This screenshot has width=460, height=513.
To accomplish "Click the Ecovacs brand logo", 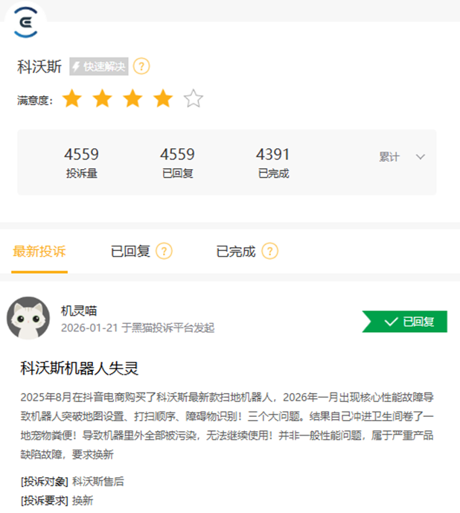I will 26,22.
